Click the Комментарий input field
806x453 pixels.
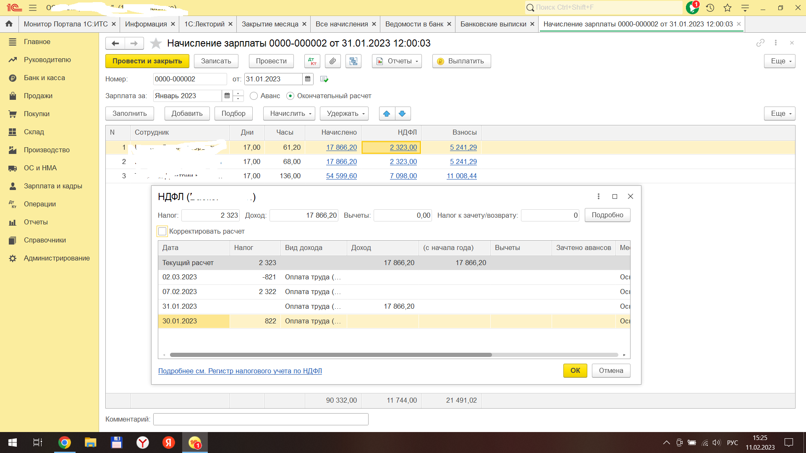(260, 419)
